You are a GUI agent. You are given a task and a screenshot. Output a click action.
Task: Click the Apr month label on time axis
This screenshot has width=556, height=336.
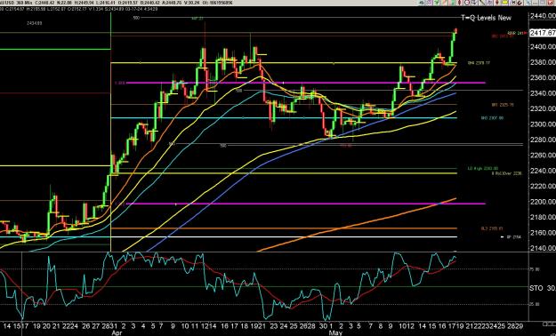tap(117, 332)
